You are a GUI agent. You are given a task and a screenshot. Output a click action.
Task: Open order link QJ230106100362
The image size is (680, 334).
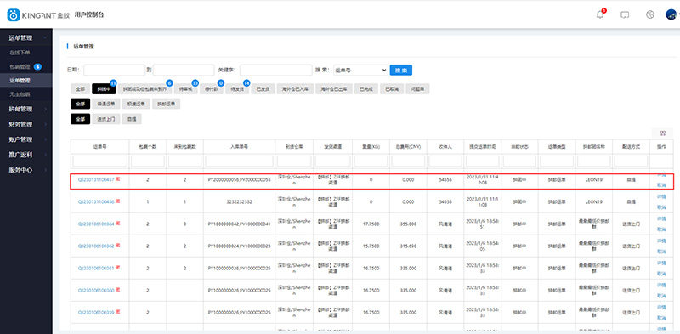point(96,246)
